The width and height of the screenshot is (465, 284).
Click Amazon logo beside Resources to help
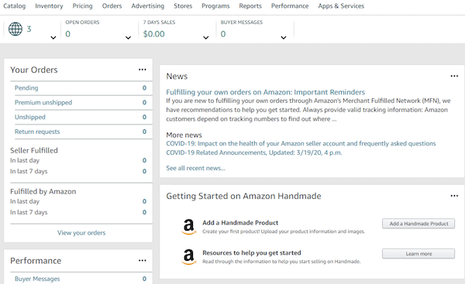pos(188,256)
